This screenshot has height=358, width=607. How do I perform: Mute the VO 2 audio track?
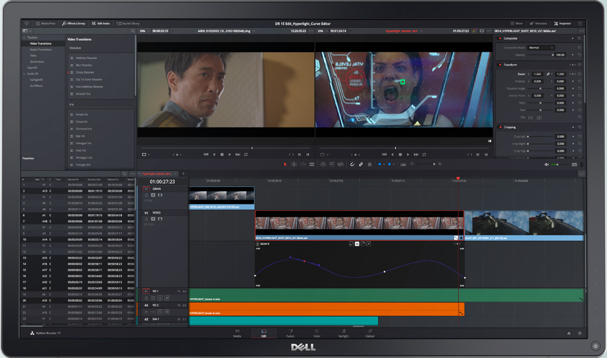167,312
